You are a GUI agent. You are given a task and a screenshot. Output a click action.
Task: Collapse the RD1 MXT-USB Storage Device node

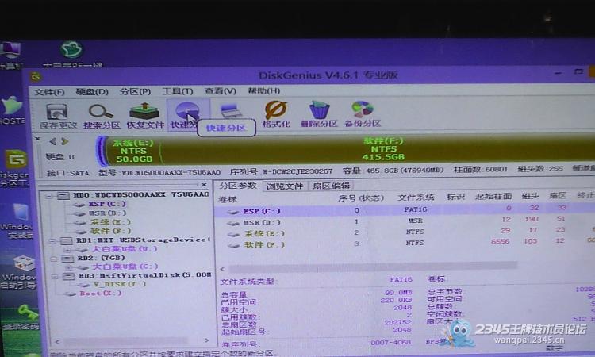[52, 240]
